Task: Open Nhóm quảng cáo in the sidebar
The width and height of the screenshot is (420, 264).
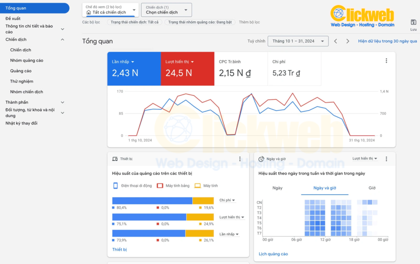Action: 27,60
